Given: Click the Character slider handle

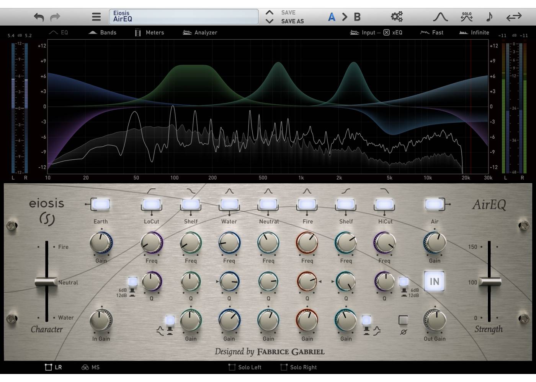Looking at the screenshot, I should pos(46,282).
